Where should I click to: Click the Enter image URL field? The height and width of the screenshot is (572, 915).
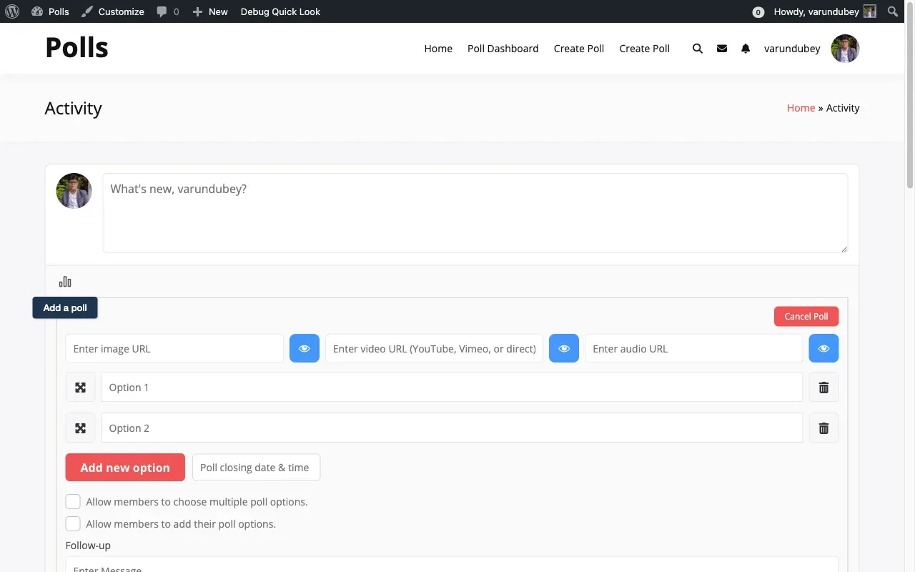pyautogui.click(x=174, y=349)
